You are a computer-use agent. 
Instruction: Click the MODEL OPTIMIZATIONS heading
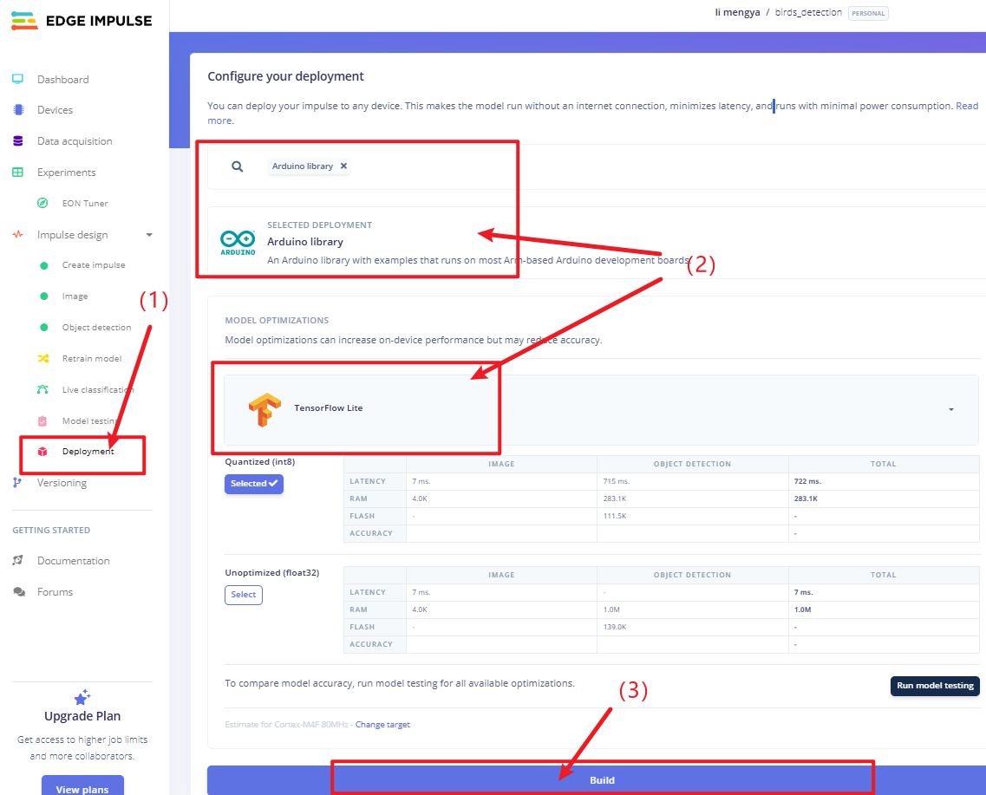(277, 321)
